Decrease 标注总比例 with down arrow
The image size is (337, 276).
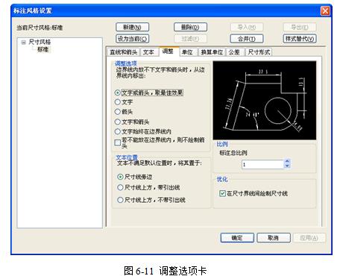287,166
